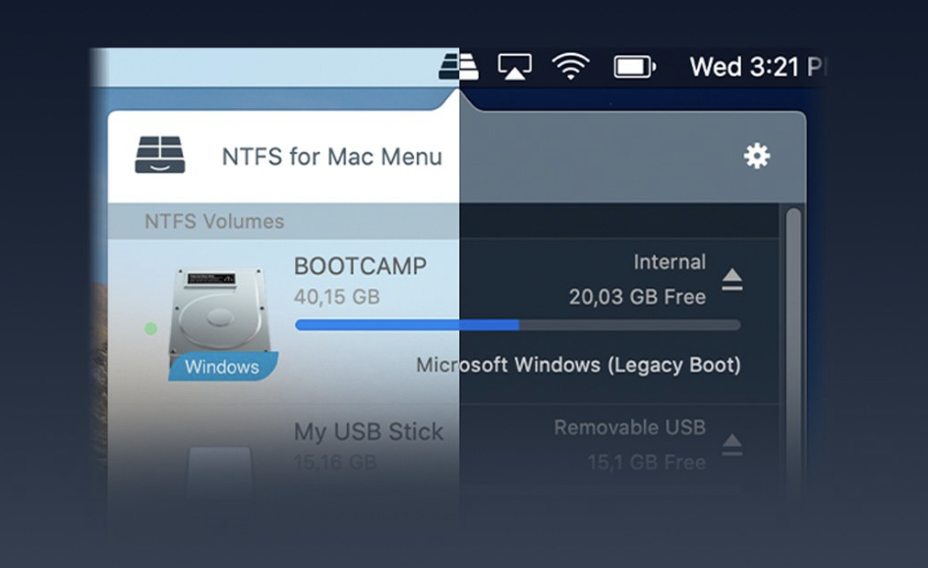Click the 15,1 GB Free label

(x=646, y=462)
